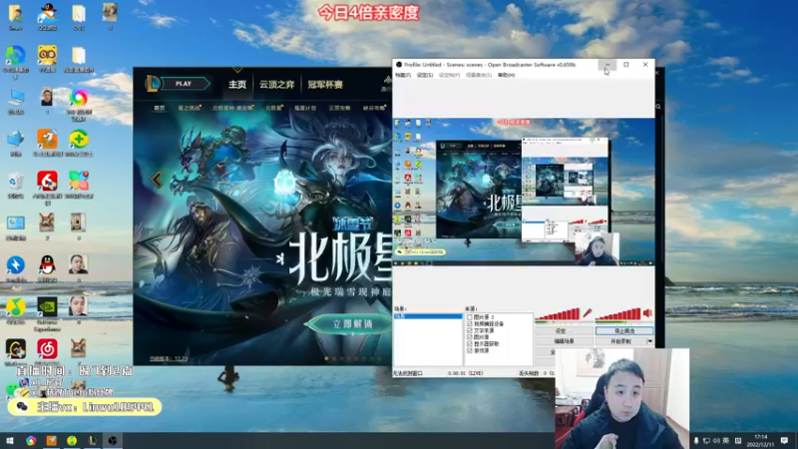The height and width of the screenshot is (449, 798).
Task: Open the QQ penguin desktop icon
Action: pos(47,266)
